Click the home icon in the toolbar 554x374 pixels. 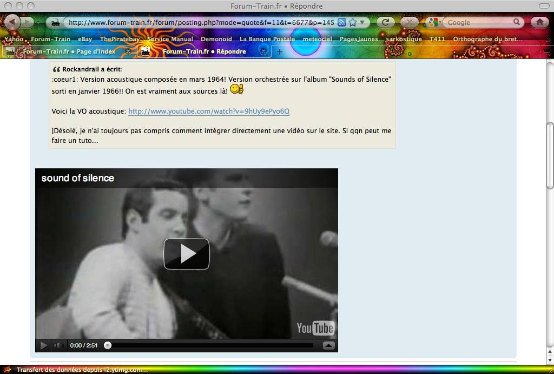click(539, 22)
